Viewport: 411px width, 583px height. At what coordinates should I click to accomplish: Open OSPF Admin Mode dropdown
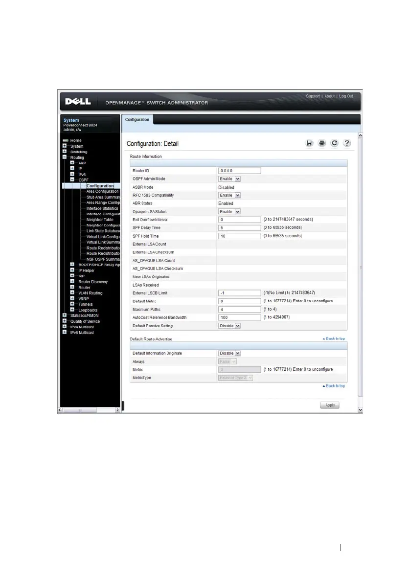tap(229, 179)
